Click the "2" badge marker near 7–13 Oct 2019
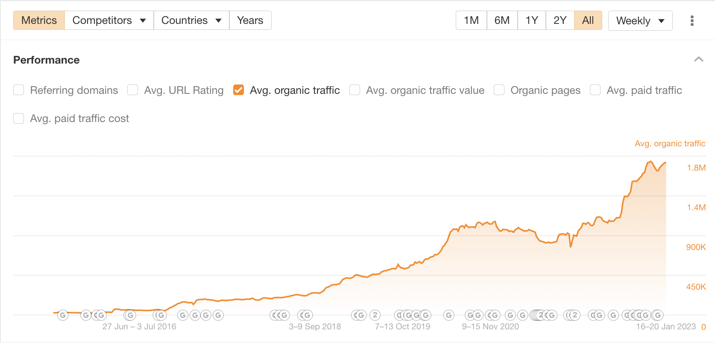The image size is (715, 343). [375, 315]
